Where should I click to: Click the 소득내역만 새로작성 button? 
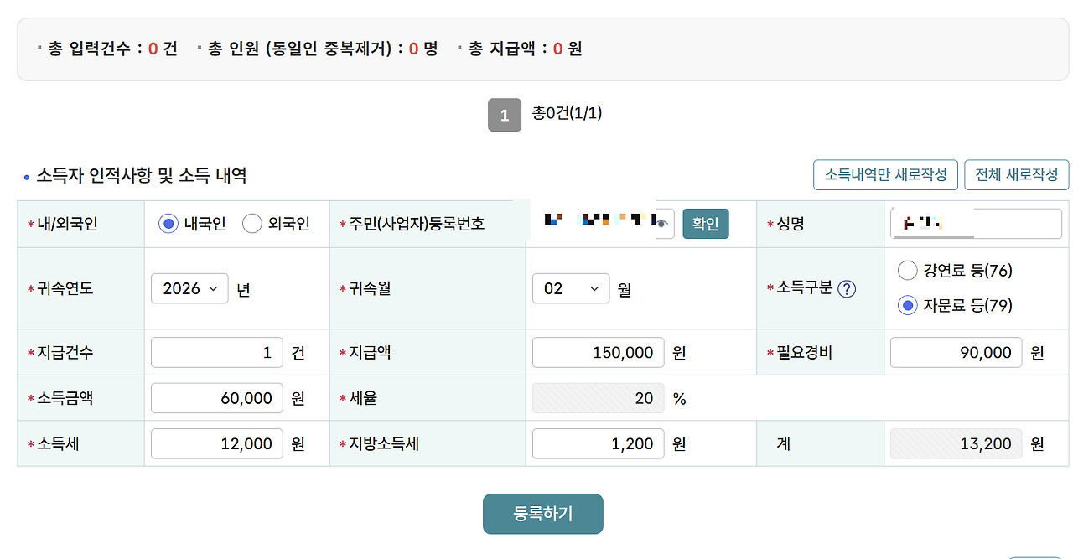pos(885,174)
